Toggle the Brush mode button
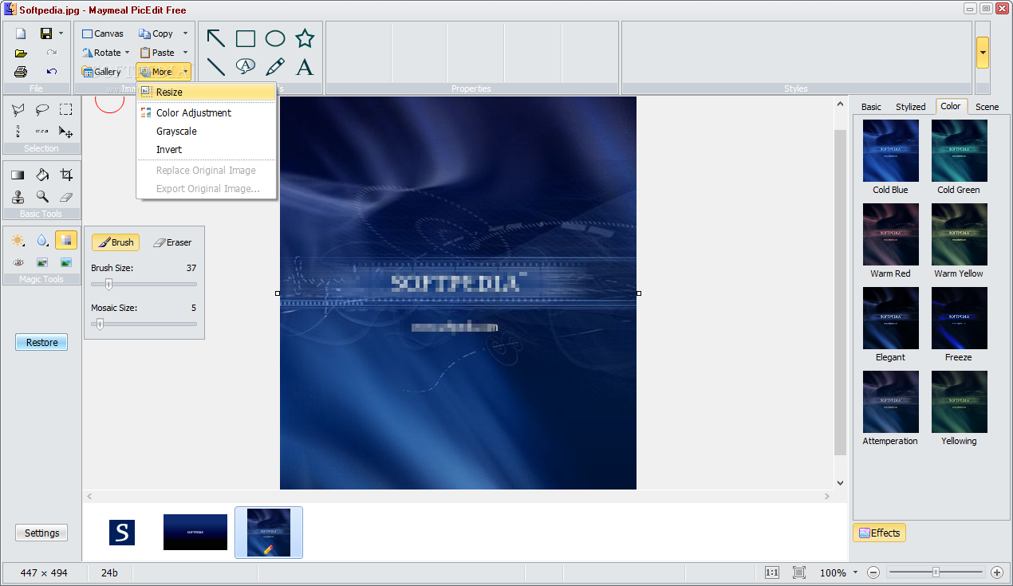 point(115,242)
